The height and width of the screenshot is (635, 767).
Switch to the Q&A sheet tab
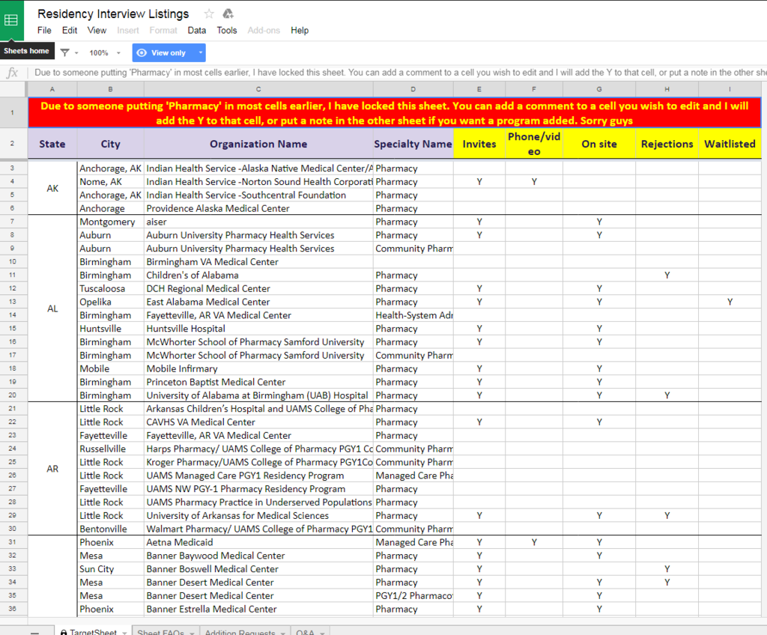[305, 633]
